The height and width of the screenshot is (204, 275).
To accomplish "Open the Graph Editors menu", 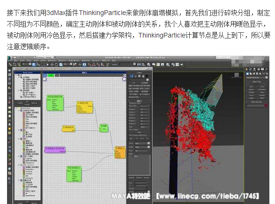I will coord(74,60).
